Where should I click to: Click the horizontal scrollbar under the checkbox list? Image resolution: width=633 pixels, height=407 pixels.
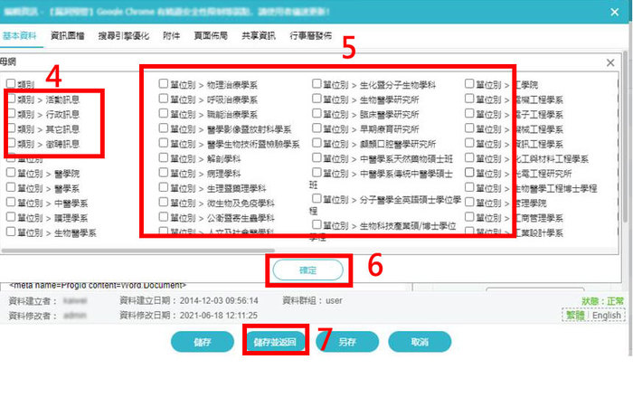click(x=271, y=250)
